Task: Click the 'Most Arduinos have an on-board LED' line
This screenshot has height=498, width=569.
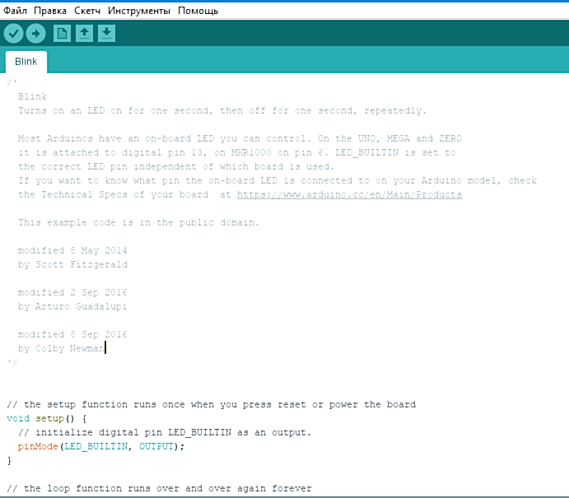Action: click(x=240, y=138)
